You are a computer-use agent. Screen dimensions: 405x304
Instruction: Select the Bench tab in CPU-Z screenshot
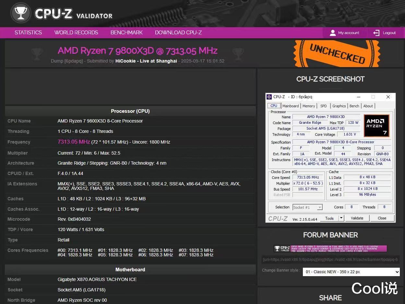(354, 106)
